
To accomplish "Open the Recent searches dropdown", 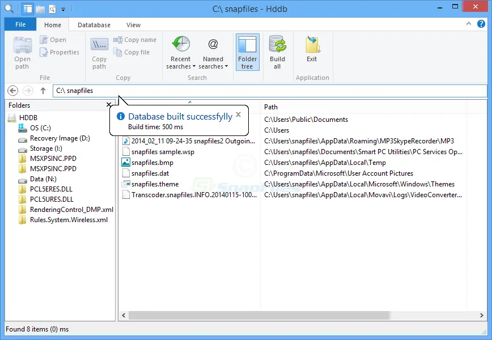I will 181,53.
